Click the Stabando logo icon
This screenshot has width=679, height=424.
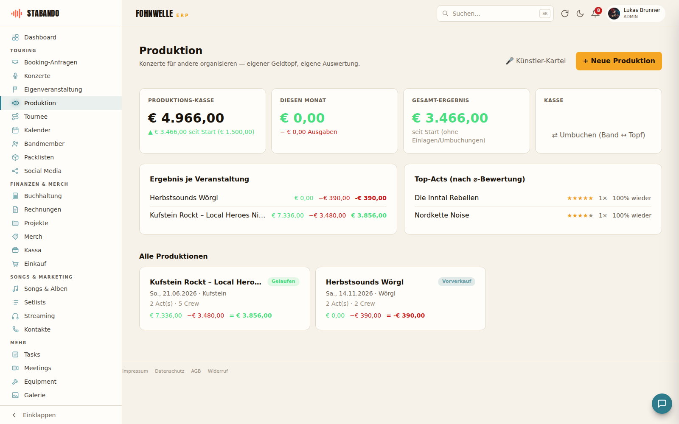(x=17, y=14)
